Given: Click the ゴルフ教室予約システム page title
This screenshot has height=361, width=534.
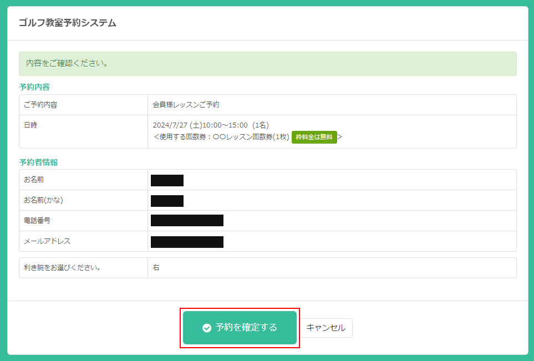Looking at the screenshot, I should (x=67, y=23).
